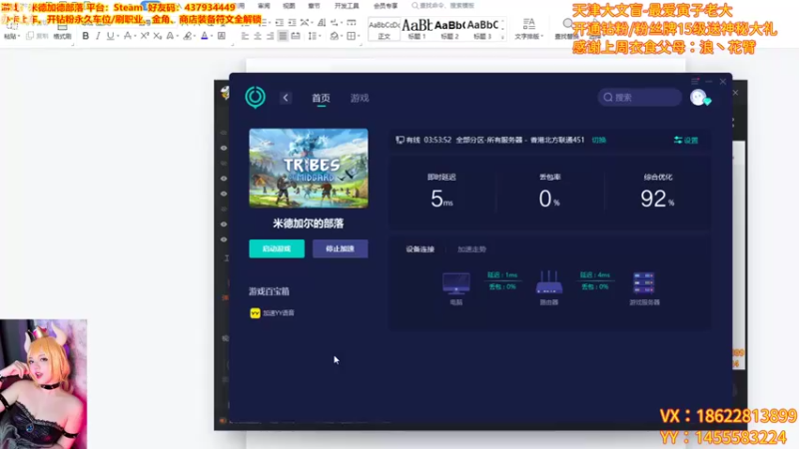Viewport: 799px width, 449px height.
Task: Open the underline style dropdown arrow
Action: [x=117, y=36]
